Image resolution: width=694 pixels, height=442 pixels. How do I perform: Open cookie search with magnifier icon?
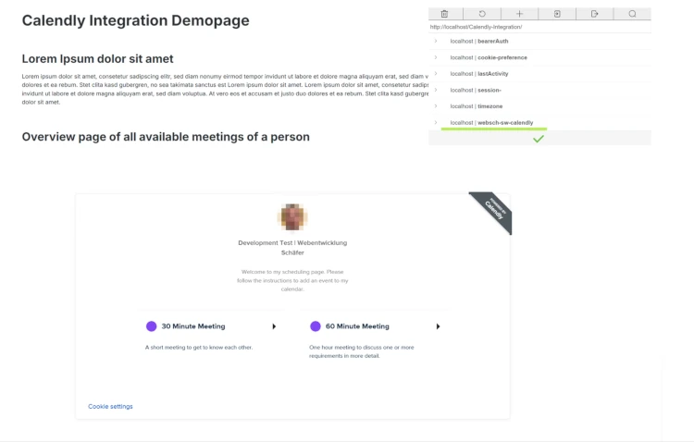click(632, 14)
